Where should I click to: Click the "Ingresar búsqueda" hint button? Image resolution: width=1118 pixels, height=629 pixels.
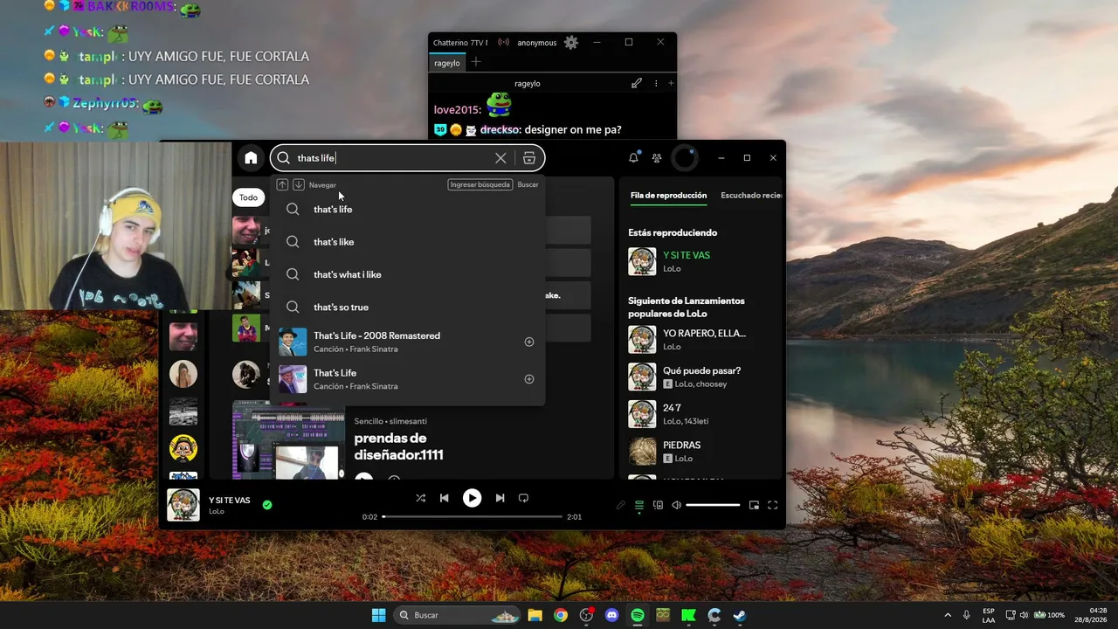click(480, 185)
